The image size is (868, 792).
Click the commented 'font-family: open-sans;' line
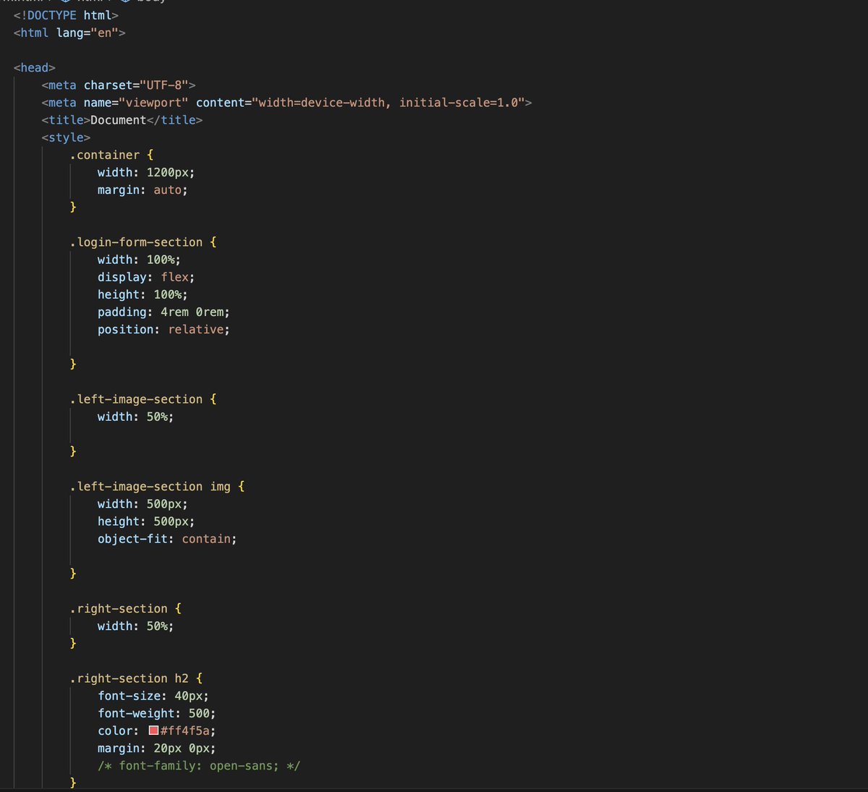[199, 766]
